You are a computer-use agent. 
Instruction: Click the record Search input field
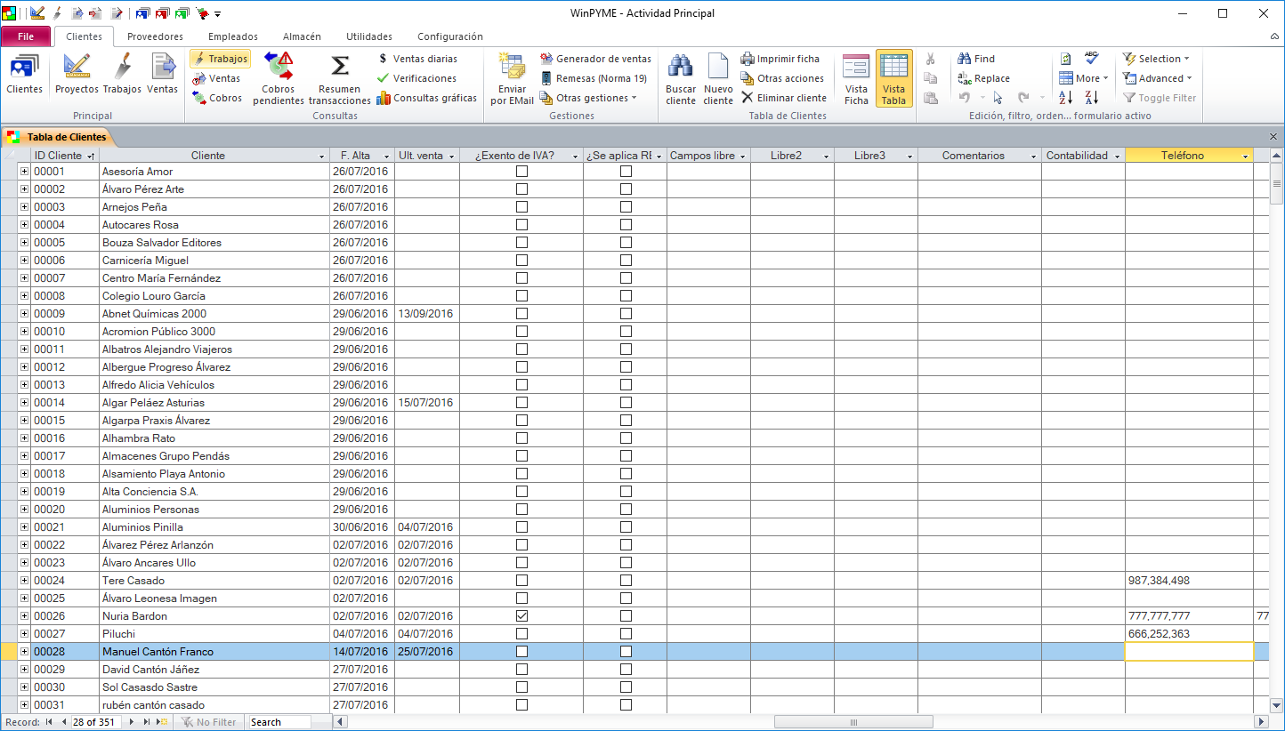[279, 722]
